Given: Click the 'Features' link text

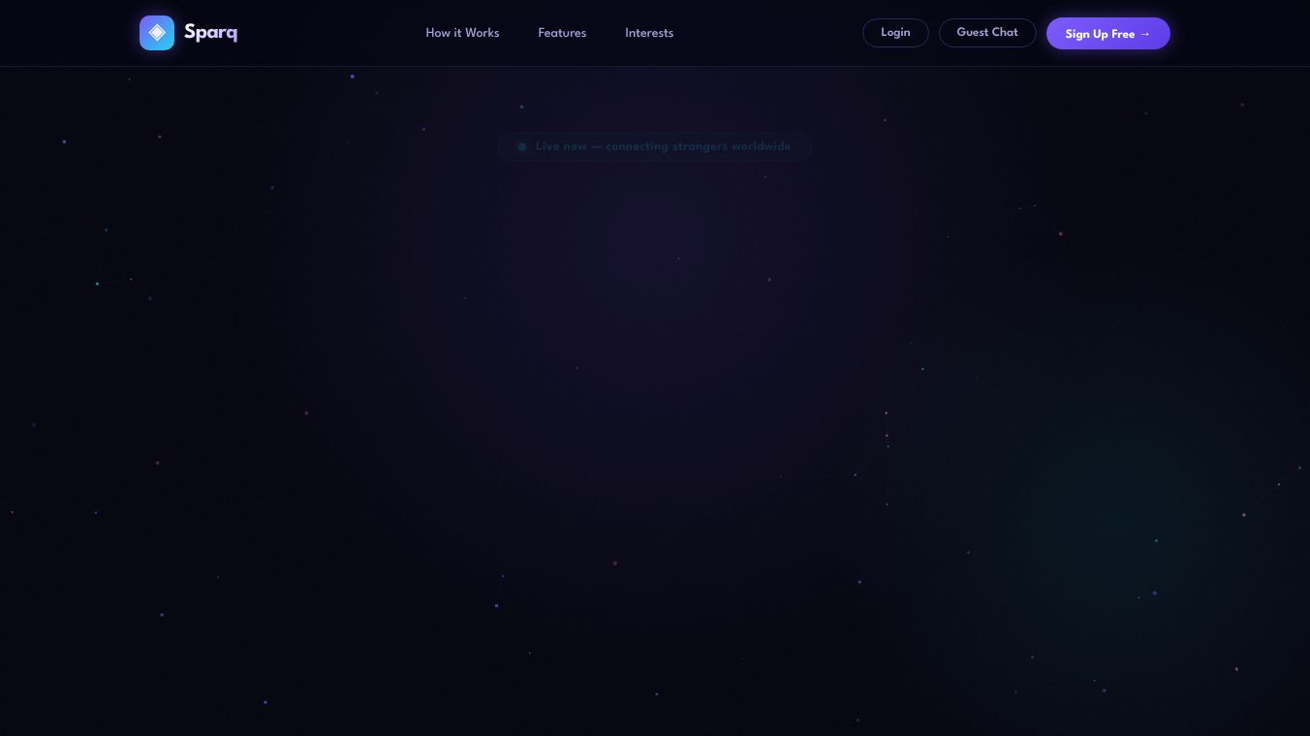Looking at the screenshot, I should coord(562,33).
